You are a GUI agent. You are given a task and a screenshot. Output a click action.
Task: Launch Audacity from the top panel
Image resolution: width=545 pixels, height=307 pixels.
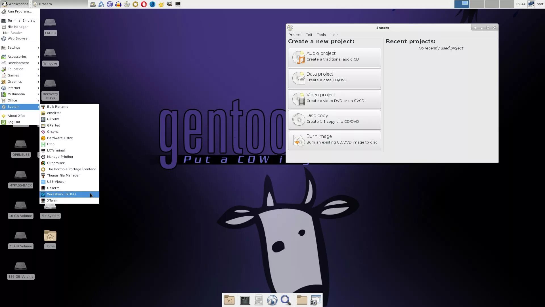pyautogui.click(x=118, y=4)
